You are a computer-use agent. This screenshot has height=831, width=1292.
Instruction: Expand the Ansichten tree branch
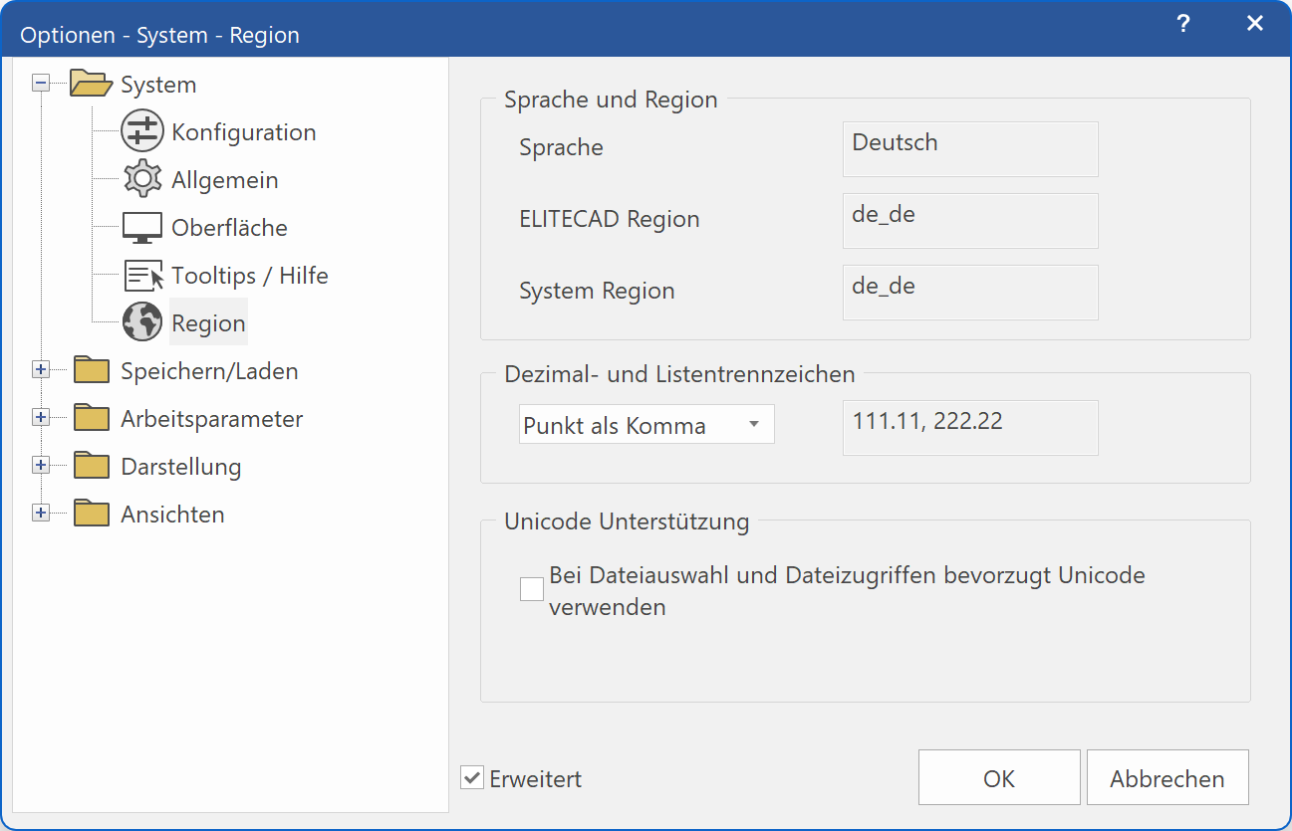(x=40, y=513)
